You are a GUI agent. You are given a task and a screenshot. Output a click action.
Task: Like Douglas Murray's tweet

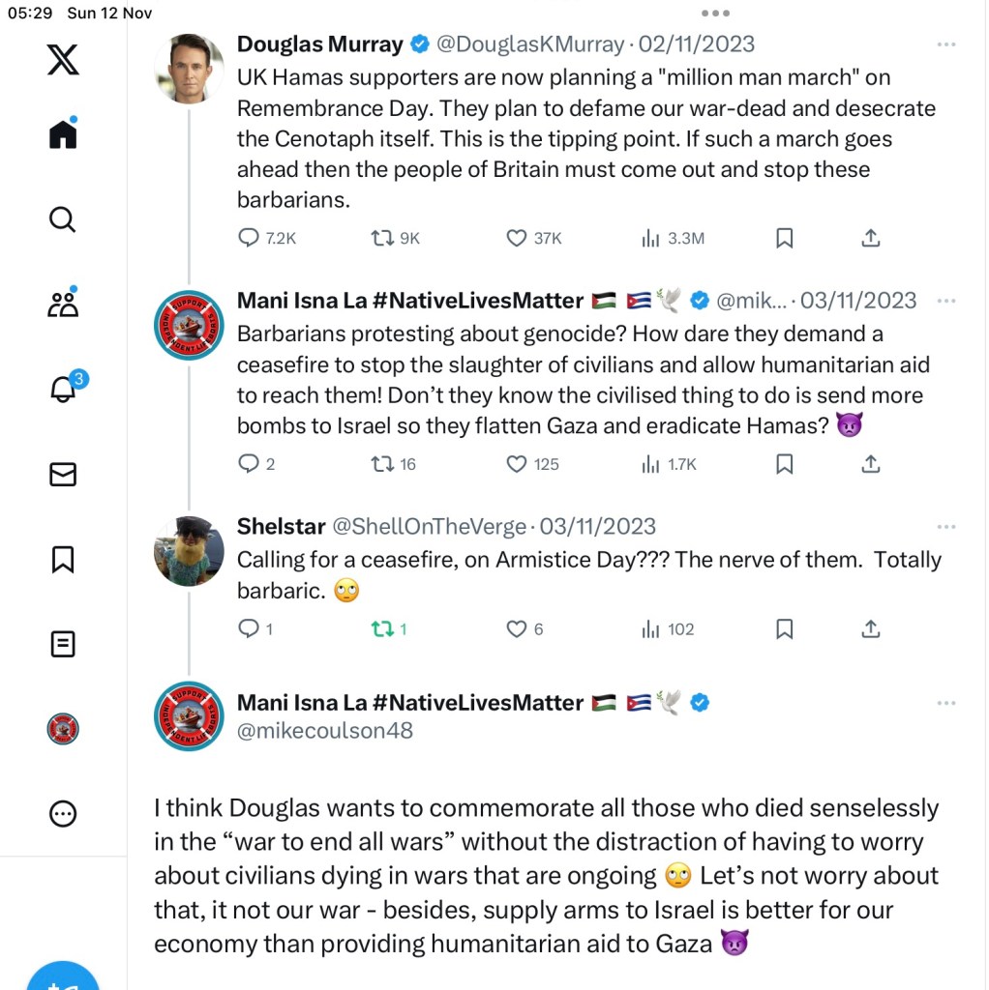point(518,238)
